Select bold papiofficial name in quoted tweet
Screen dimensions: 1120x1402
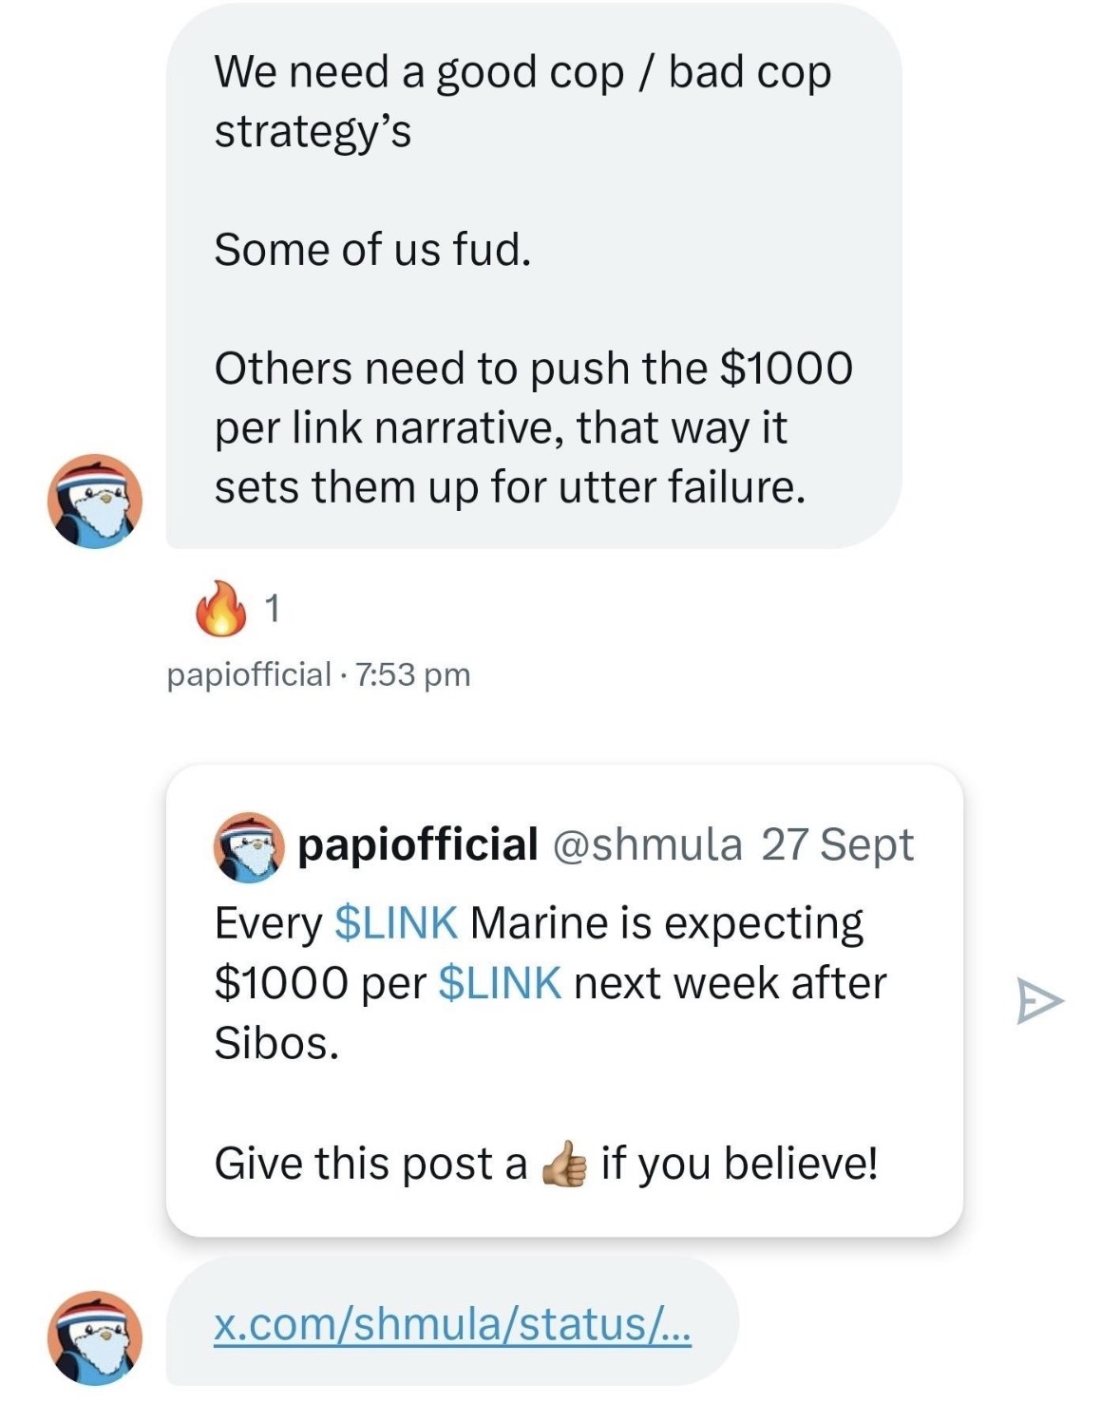(x=418, y=844)
